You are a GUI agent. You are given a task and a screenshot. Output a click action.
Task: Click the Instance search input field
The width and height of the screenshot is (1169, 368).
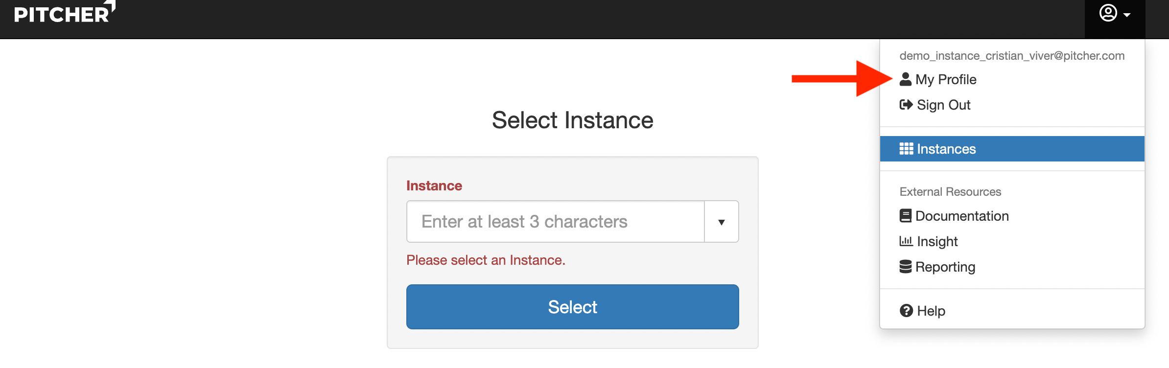tap(555, 222)
